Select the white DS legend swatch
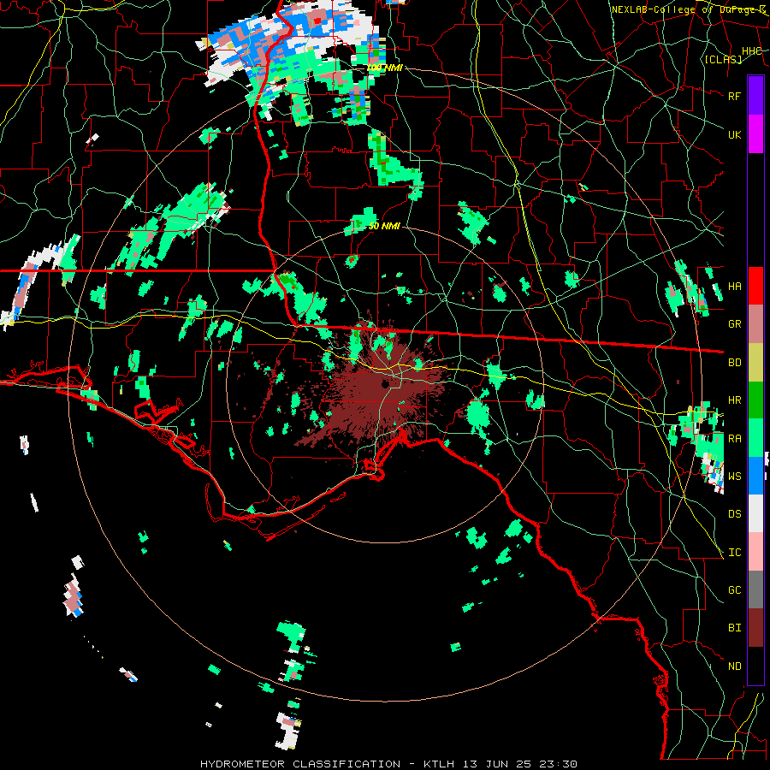Image resolution: width=770 pixels, height=770 pixels. click(x=755, y=513)
